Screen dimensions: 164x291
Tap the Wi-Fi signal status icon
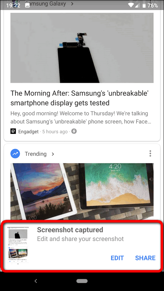point(130,5)
